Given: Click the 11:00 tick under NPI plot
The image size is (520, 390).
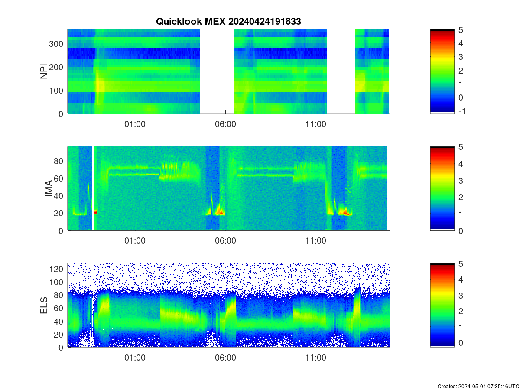Looking at the screenshot, I should 315,124.
